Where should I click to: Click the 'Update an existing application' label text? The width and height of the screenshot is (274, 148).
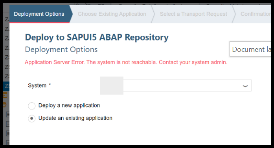75,118
